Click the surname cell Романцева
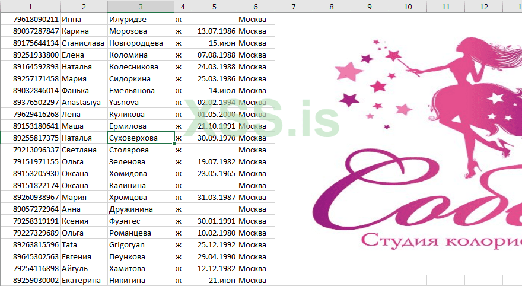Screen dimensions: 522x286 (x=141, y=233)
